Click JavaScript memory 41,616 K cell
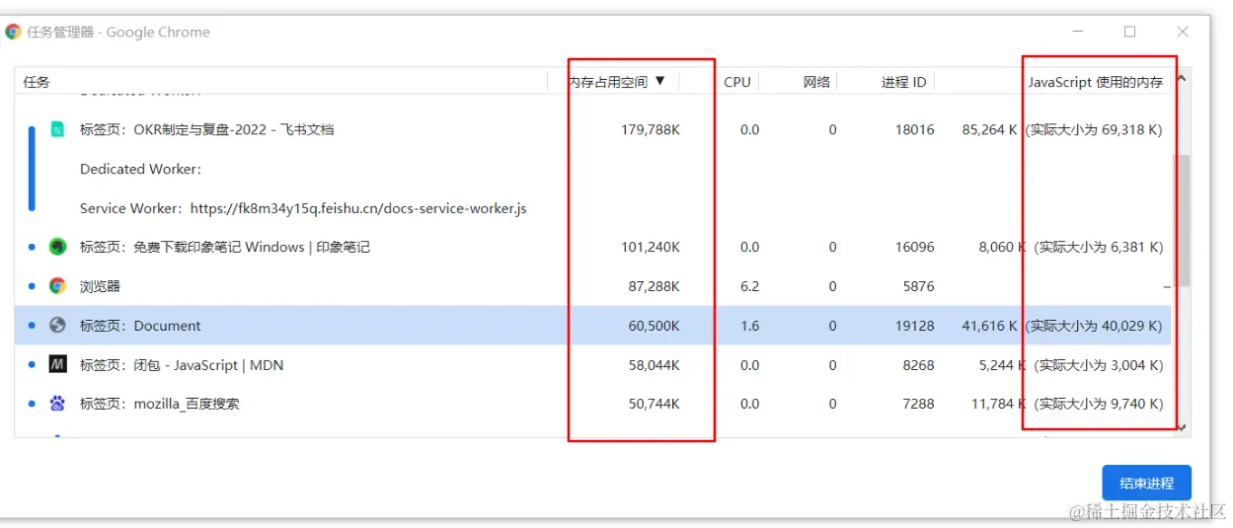Screen dimensions: 1233x528 pos(1062,326)
